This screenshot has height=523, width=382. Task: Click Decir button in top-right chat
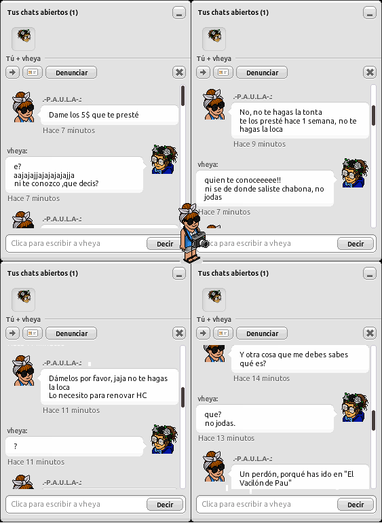click(356, 244)
